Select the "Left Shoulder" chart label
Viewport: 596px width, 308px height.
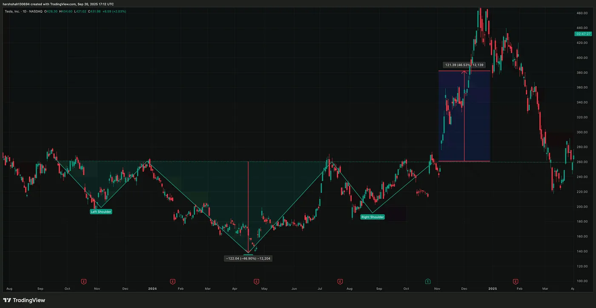tap(101, 212)
